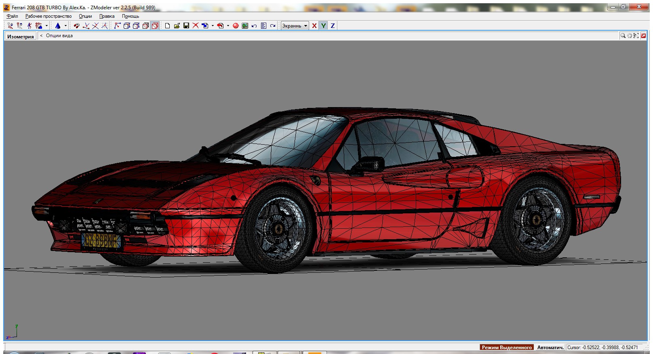Open the Файл menu

(x=12, y=16)
